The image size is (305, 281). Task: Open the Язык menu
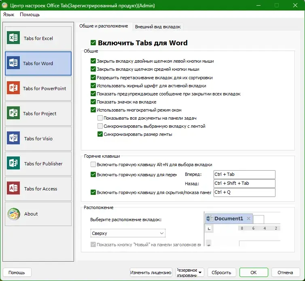pyautogui.click(x=8, y=15)
